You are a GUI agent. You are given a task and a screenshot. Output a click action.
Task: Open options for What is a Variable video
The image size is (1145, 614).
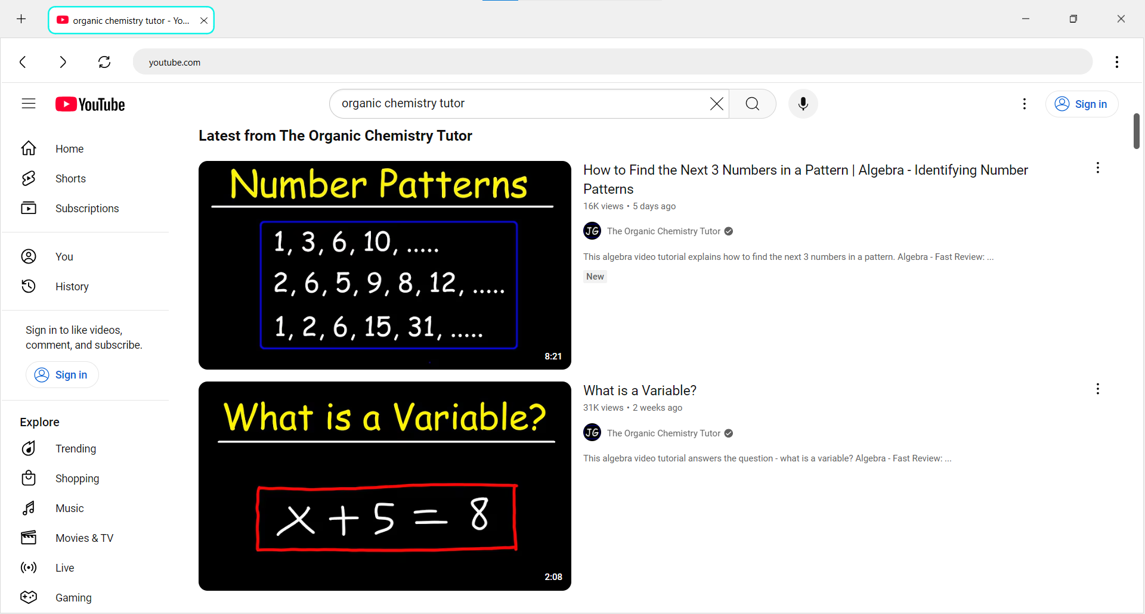tap(1097, 389)
